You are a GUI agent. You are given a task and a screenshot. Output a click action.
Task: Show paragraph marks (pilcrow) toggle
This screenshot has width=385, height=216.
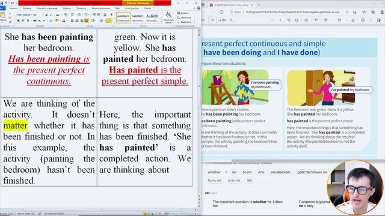(111, 14)
